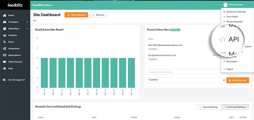This screenshot has height=120, width=254.
Task: Toggle the Use the Legacy UI switch
Action: 5,80
